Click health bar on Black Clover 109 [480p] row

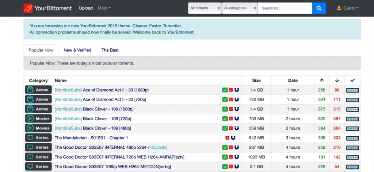point(352,129)
